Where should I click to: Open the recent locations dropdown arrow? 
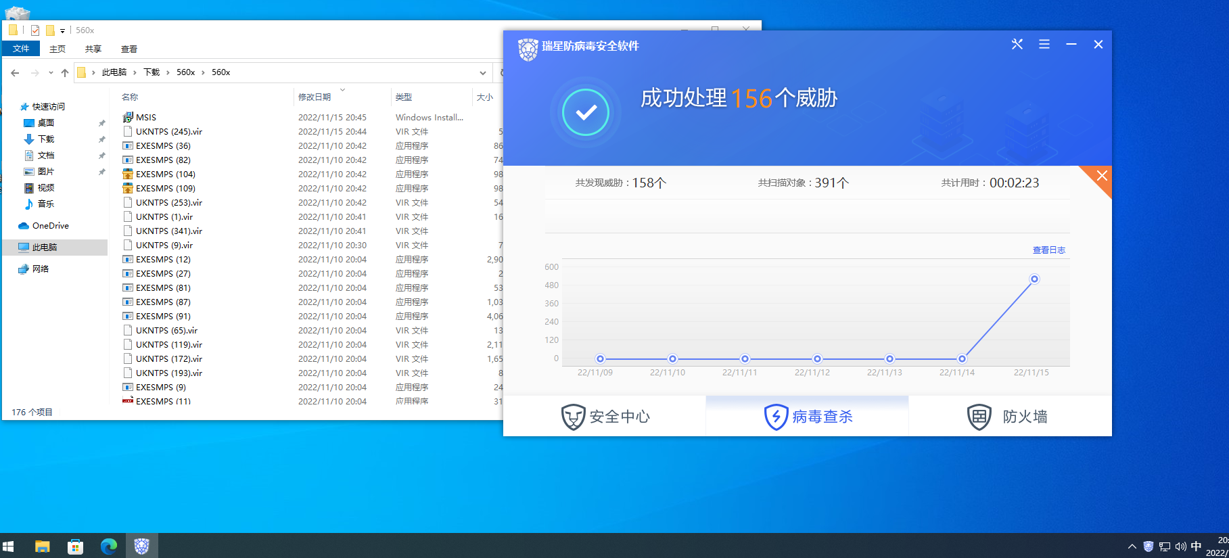[51, 73]
